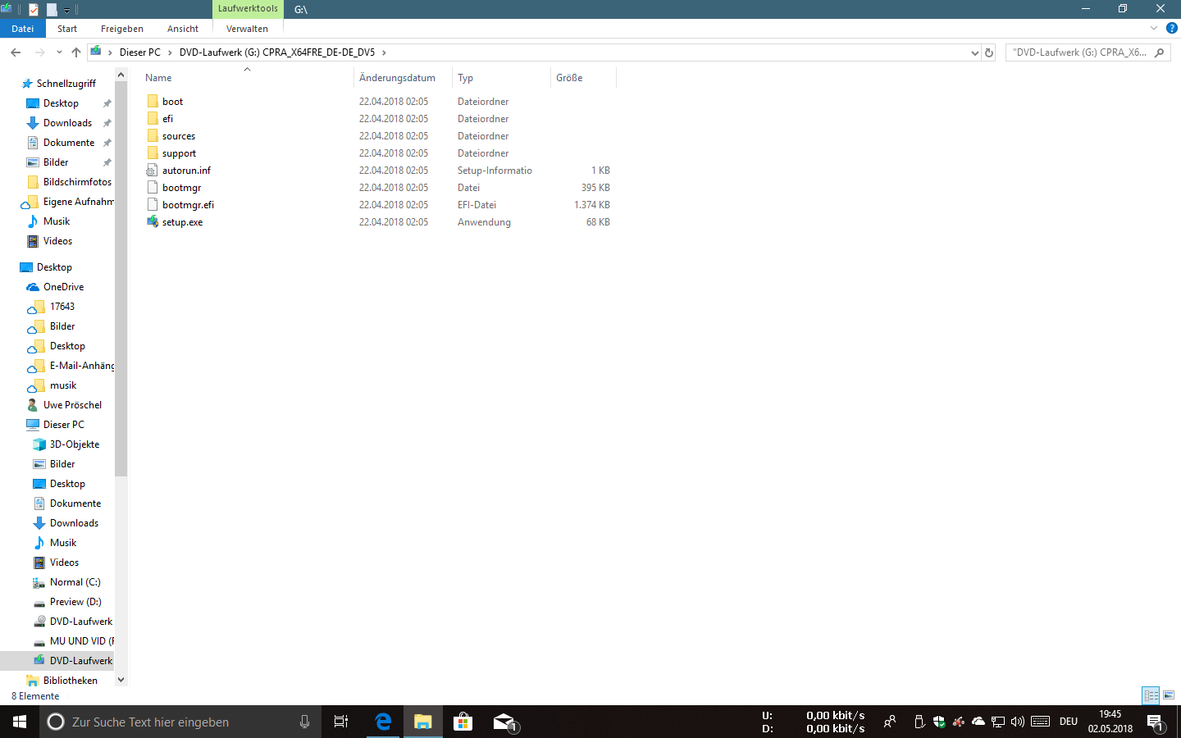
Task: Open the address bar history dropdown
Action: [974, 52]
